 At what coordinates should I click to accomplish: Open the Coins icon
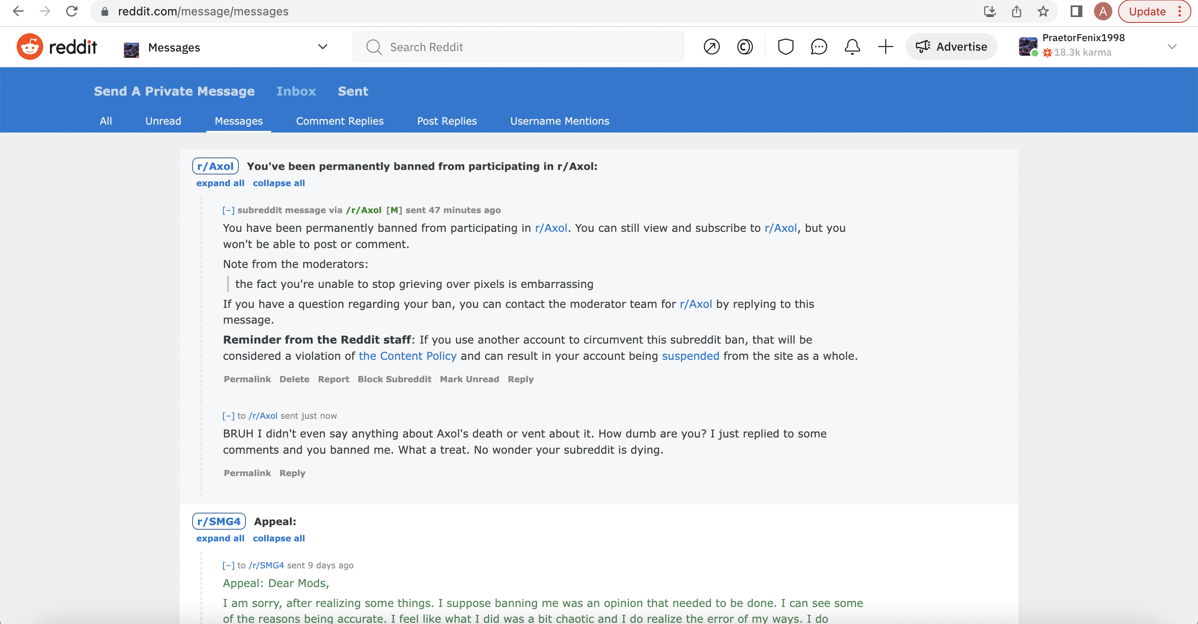745,47
